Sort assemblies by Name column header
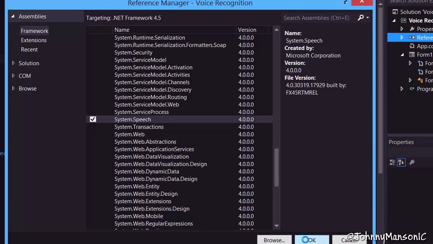This screenshot has height=244, width=433. 175,30
